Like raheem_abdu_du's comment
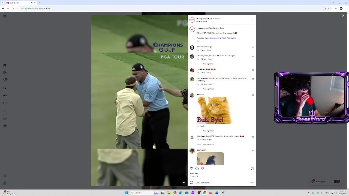The height and width of the screenshot is (196, 349). (253, 57)
